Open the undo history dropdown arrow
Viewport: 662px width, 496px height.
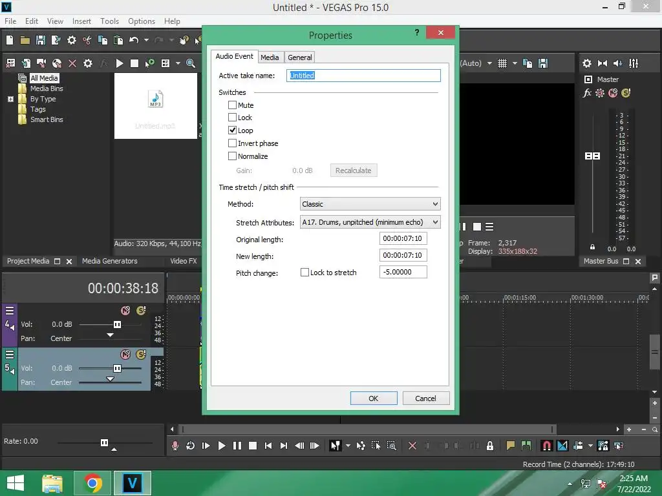[146, 40]
